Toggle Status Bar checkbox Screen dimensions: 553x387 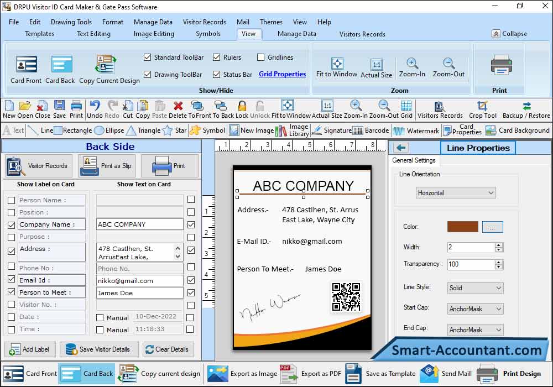point(217,75)
